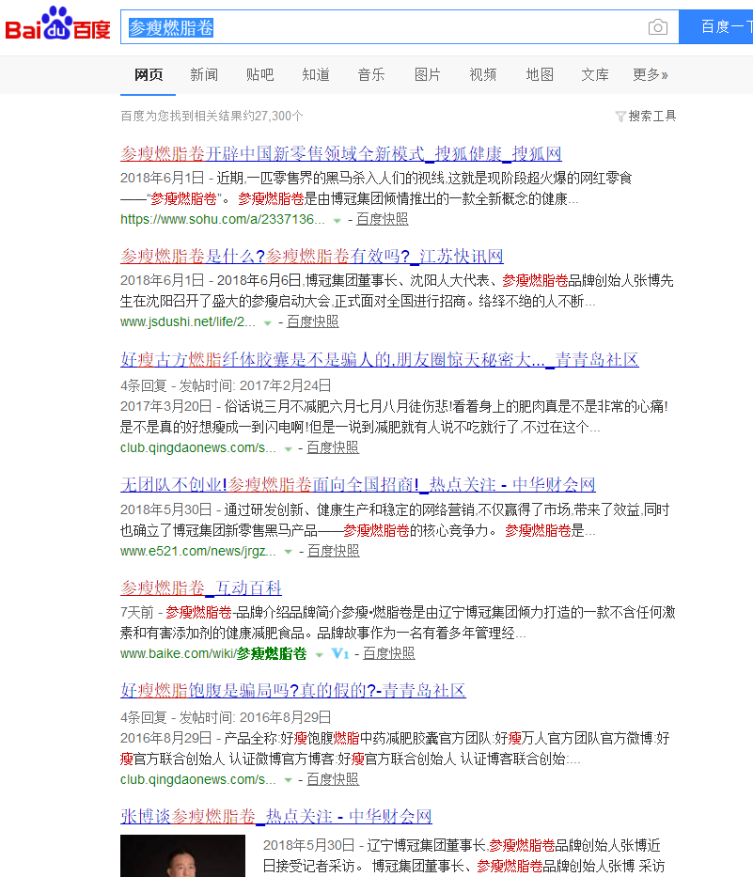The height and width of the screenshot is (877, 753).
Task: Click the 4条回复 text dated 2016年8月29日
Action: [x=144, y=717]
